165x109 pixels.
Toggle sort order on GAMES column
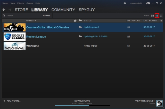(31, 20)
